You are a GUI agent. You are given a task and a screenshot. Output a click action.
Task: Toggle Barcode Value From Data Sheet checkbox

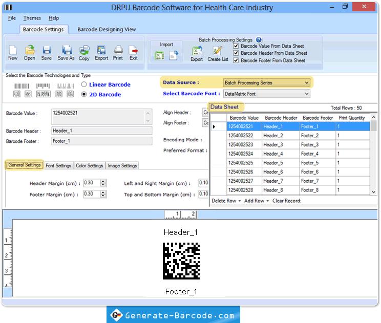coord(236,46)
